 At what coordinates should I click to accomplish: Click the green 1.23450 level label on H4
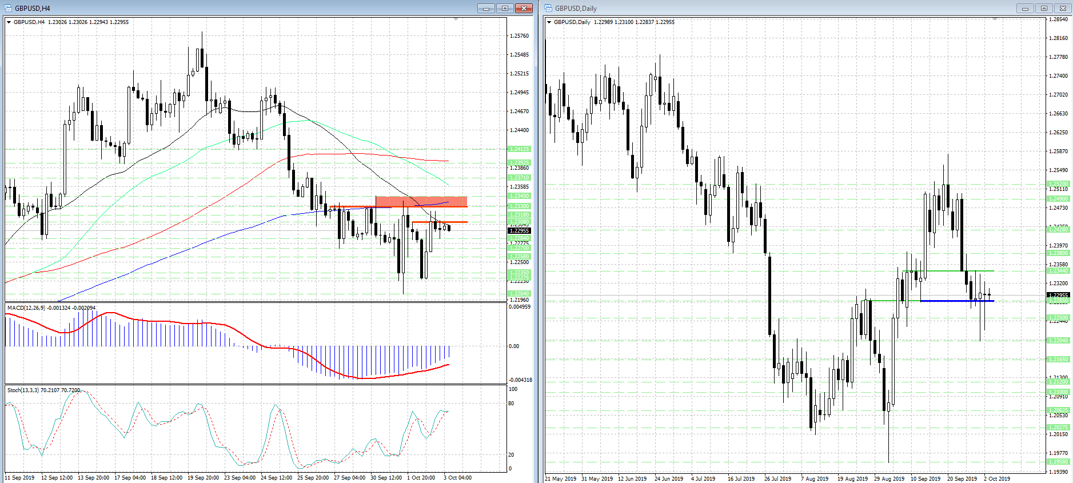pyautogui.click(x=519, y=196)
